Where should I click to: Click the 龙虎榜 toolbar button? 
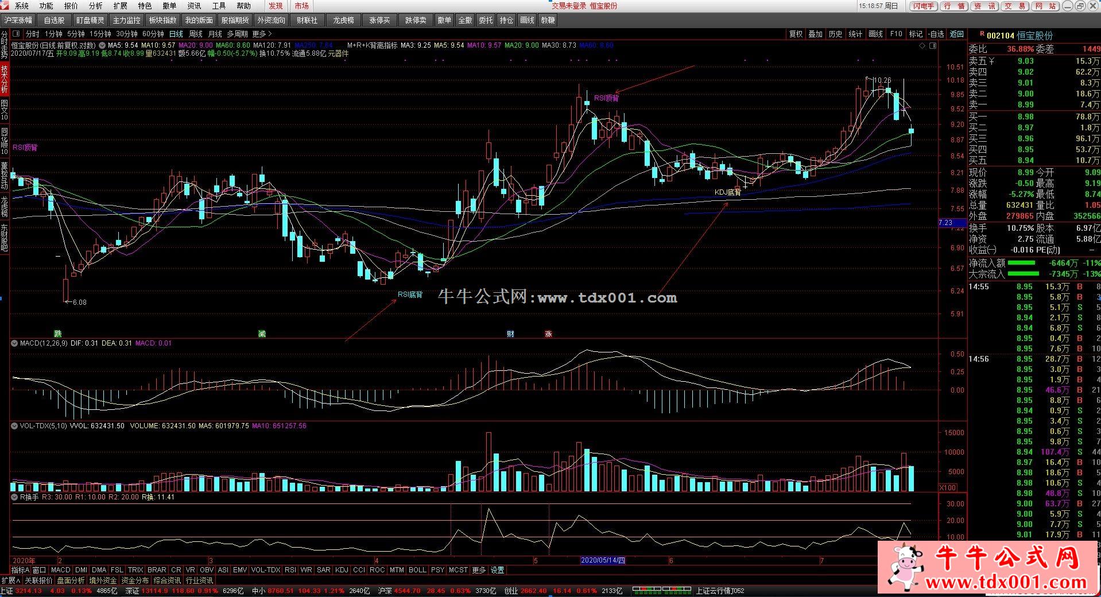(343, 20)
